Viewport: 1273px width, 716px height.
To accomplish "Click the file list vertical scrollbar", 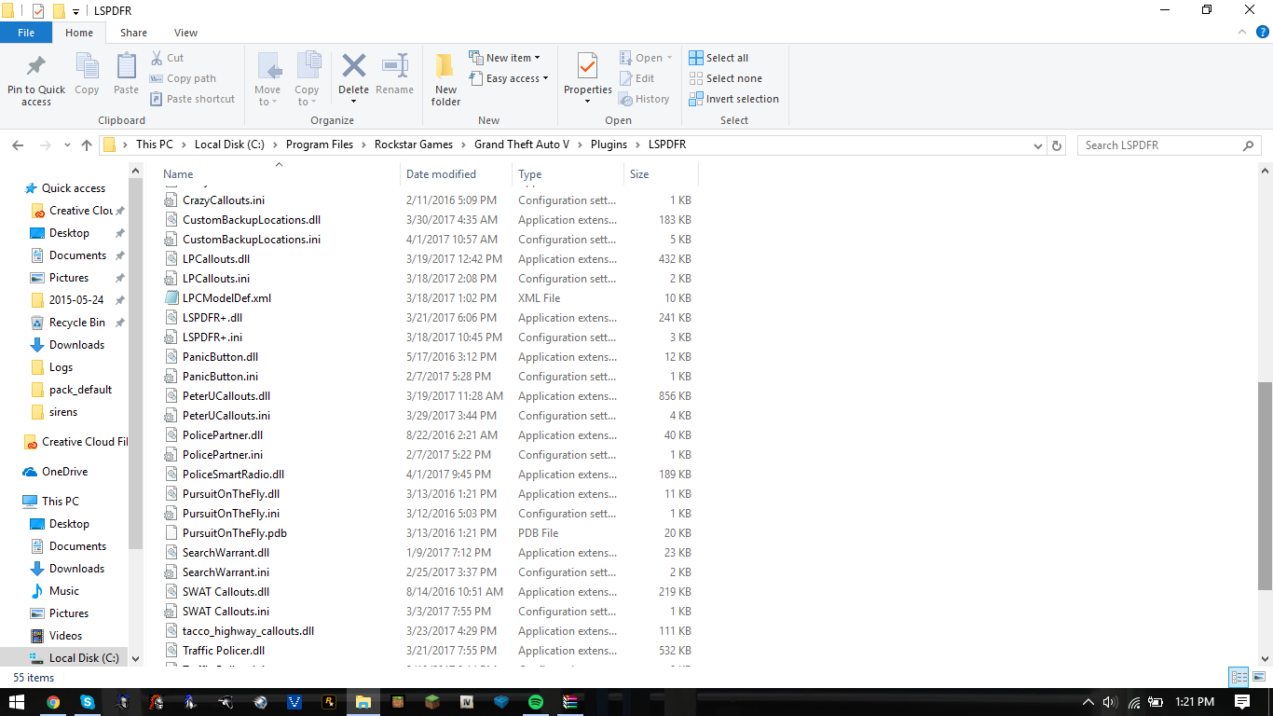I will point(1265,486).
